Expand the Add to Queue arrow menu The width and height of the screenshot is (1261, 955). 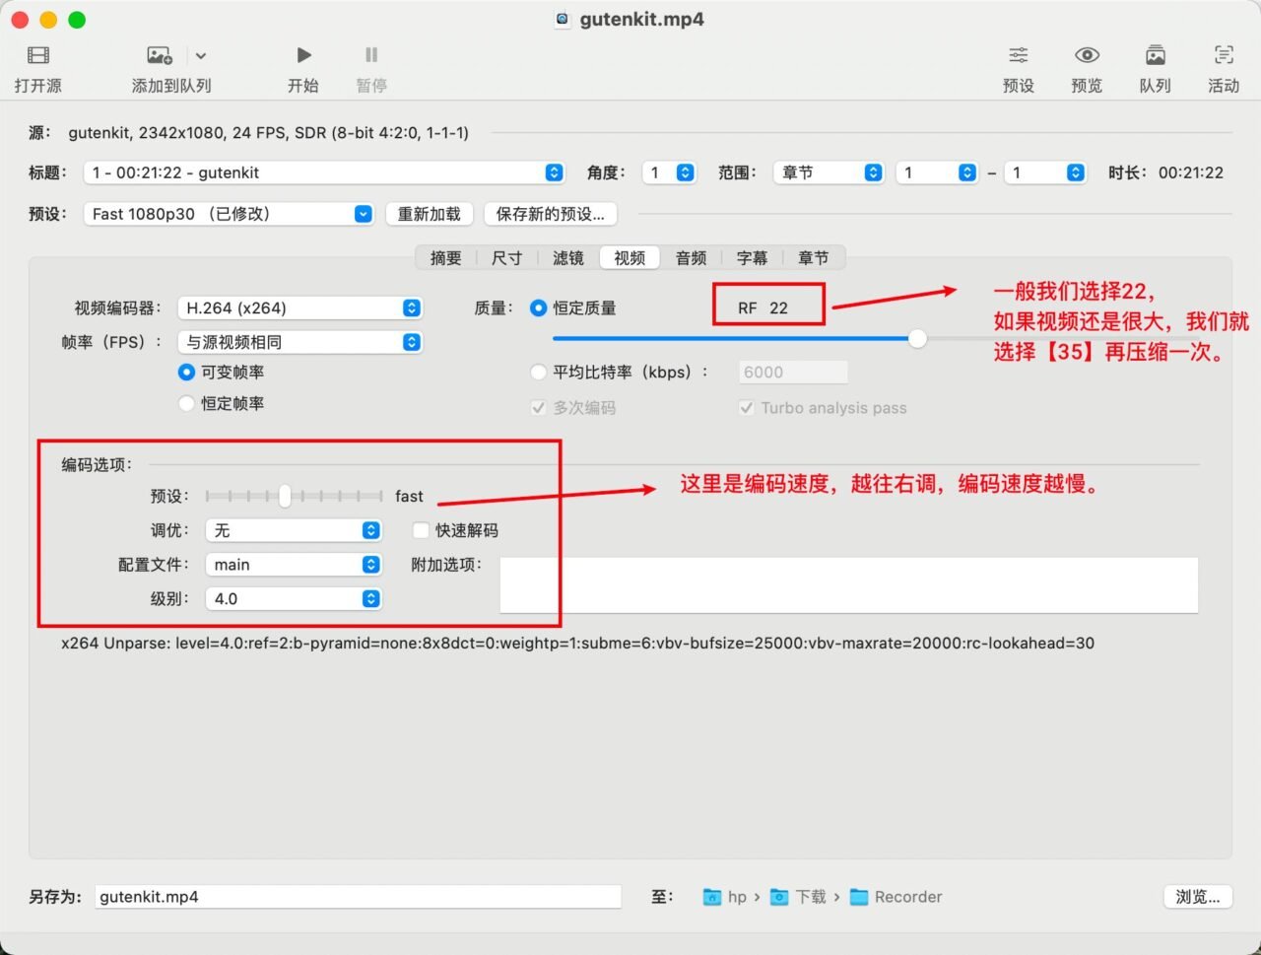pos(201,56)
